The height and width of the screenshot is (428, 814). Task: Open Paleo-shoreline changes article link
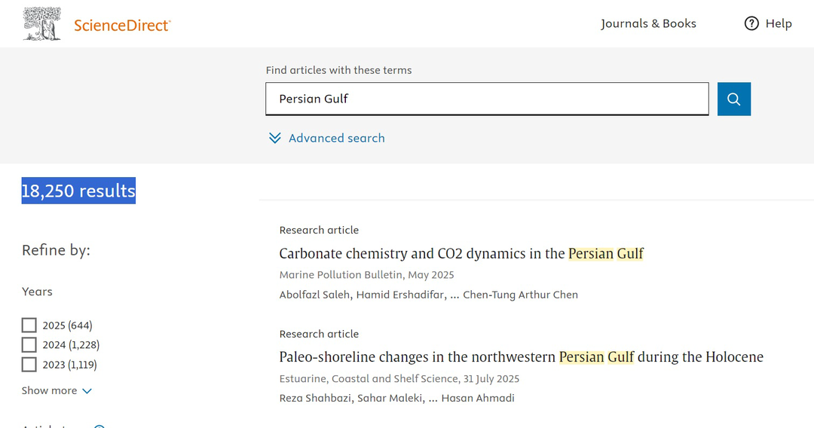tap(521, 356)
